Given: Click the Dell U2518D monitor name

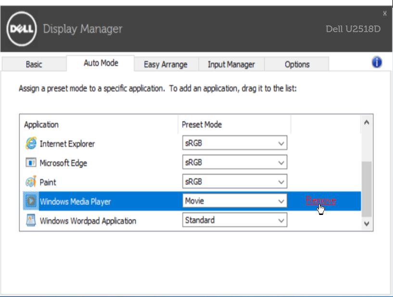Looking at the screenshot, I should point(353,29).
